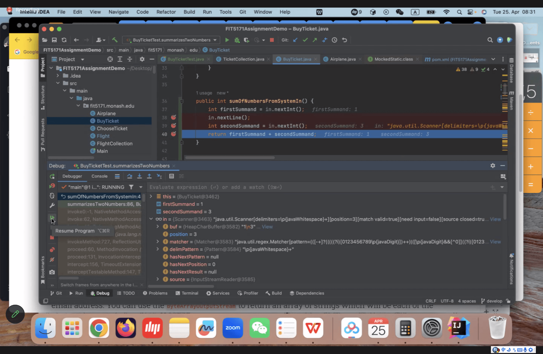This screenshot has width=543, height=354.
Task: Open Zoom from the Dock
Action: (x=233, y=328)
